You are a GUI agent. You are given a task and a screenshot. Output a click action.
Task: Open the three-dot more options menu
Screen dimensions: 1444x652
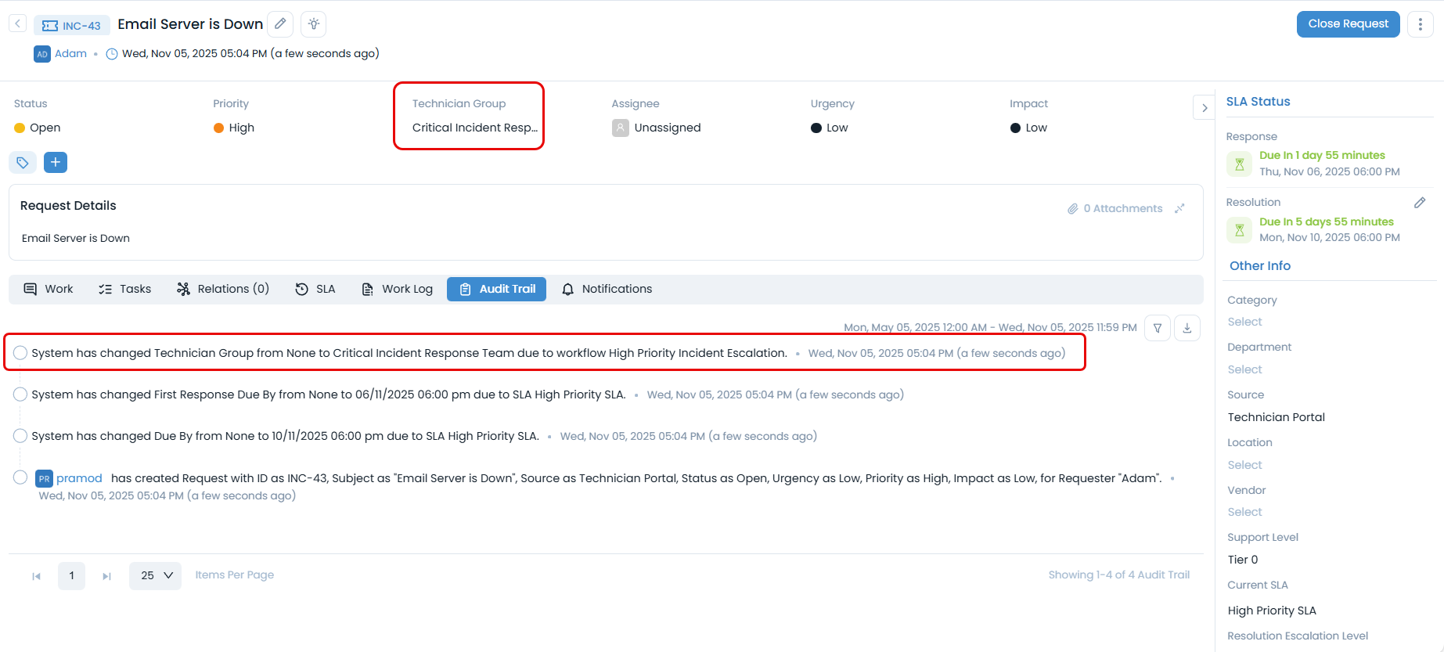pyautogui.click(x=1420, y=24)
